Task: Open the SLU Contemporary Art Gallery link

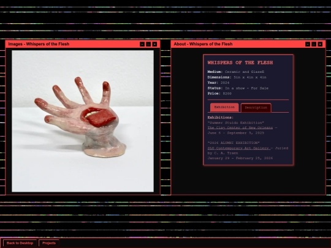Action: click(x=239, y=148)
